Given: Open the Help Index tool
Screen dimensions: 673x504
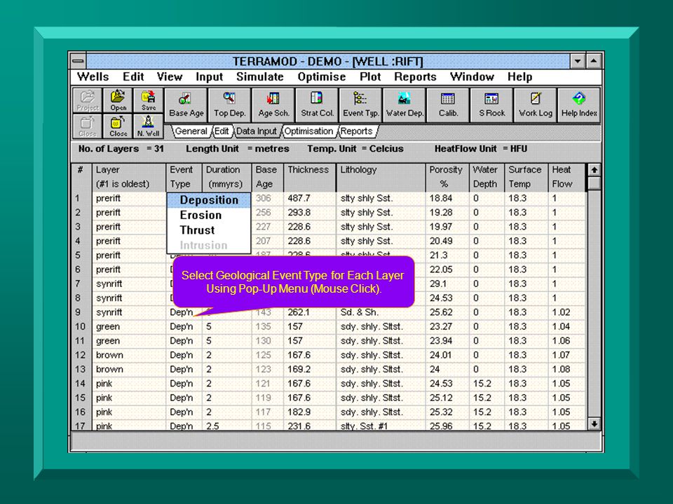Looking at the screenshot, I should (579, 106).
